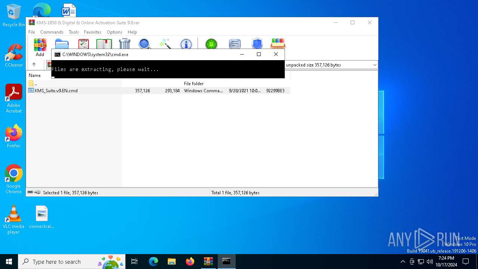Click the Extract To folder icon
Viewport: 478px width, 269px height.
coord(62,44)
